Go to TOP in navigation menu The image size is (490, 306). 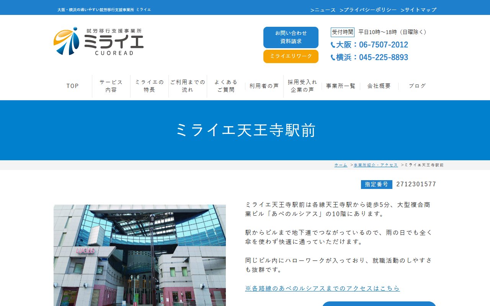pyautogui.click(x=73, y=86)
